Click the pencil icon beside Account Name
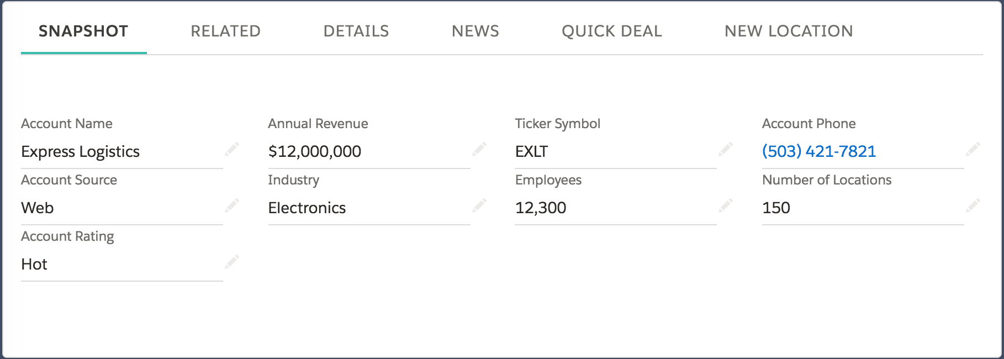This screenshot has width=1004, height=359. click(232, 149)
